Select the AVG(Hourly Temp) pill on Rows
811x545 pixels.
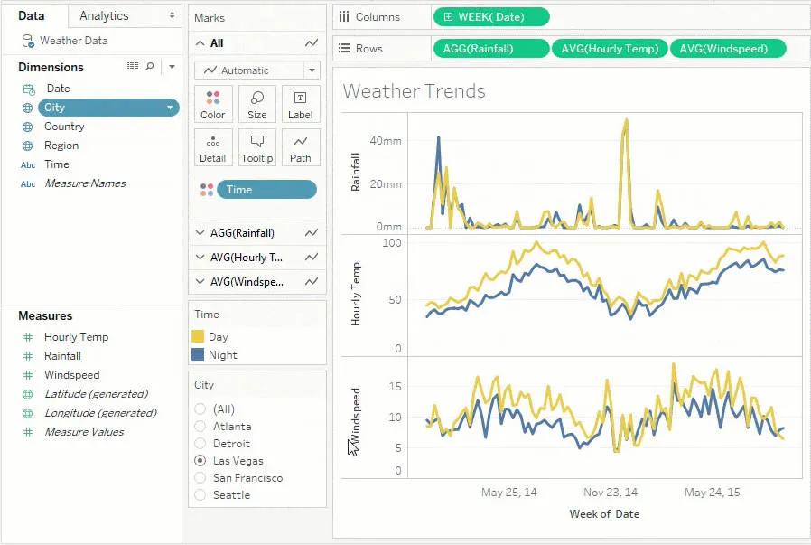click(x=610, y=49)
